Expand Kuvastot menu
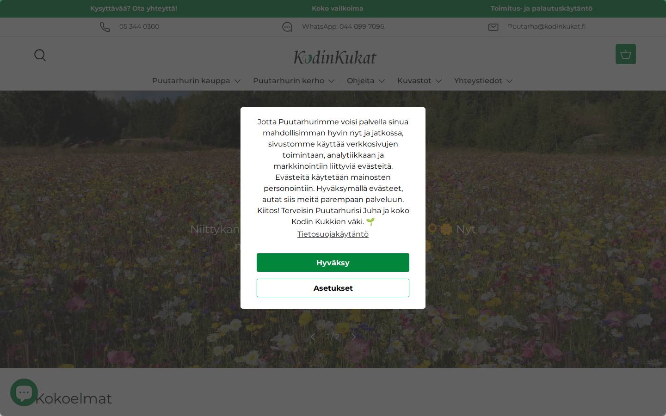 419,80
